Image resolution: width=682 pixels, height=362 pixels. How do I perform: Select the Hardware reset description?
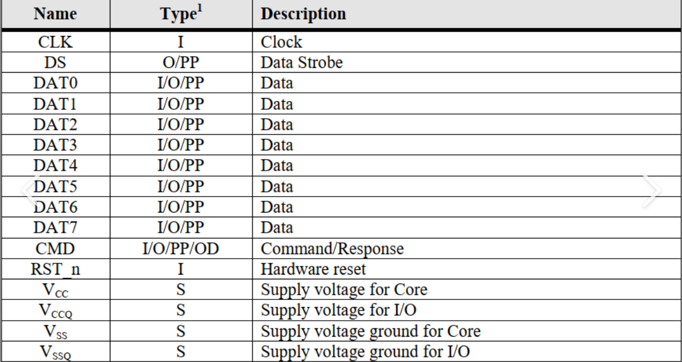pyautogui.click(x=313, y=269)
